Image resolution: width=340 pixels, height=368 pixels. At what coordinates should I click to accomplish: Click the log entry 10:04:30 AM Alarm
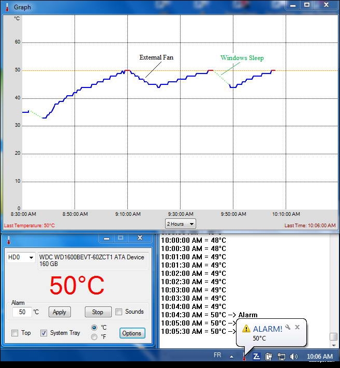pos(209,315)
